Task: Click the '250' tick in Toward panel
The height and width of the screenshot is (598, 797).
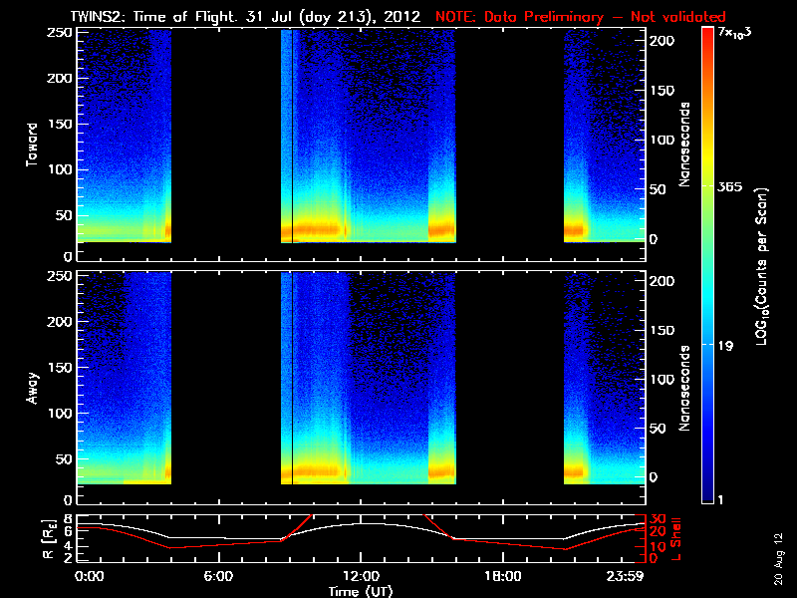Action: point(60,33)
